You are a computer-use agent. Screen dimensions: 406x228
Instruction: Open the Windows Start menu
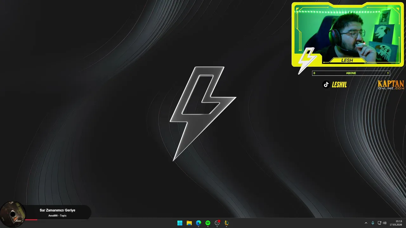180,223
